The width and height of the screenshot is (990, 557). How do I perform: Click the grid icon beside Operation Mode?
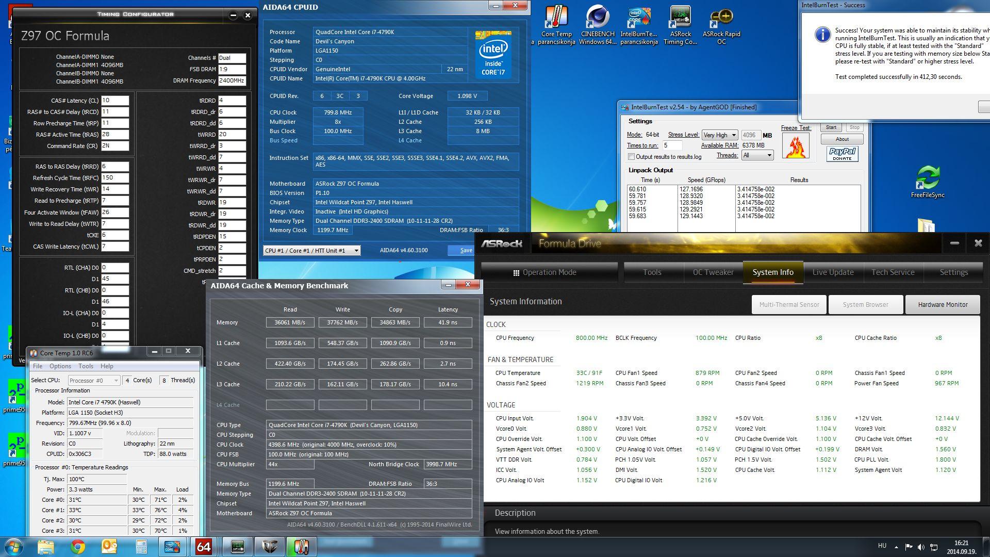coord(516,273)
